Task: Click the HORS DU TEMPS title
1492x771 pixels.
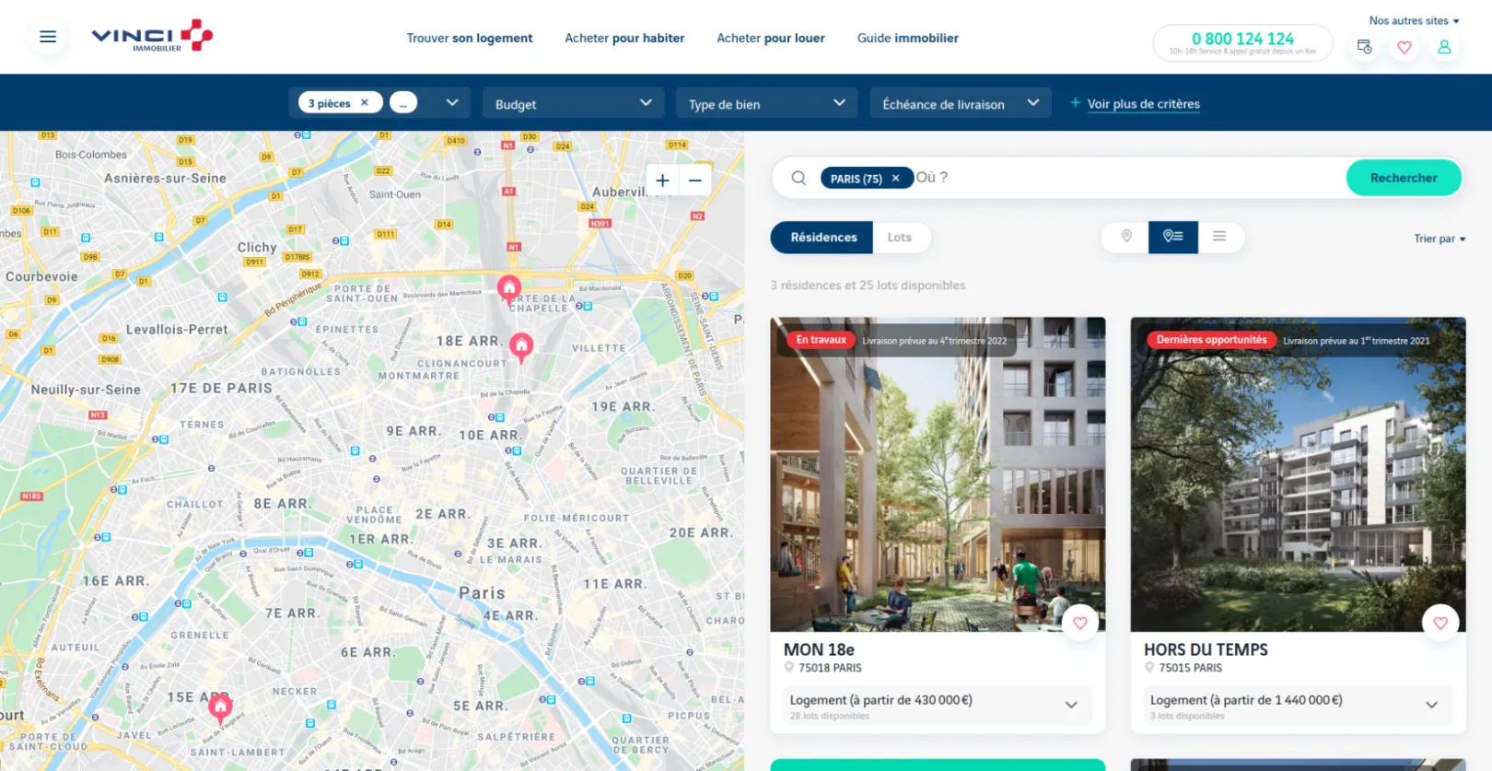Action: 1206,649
